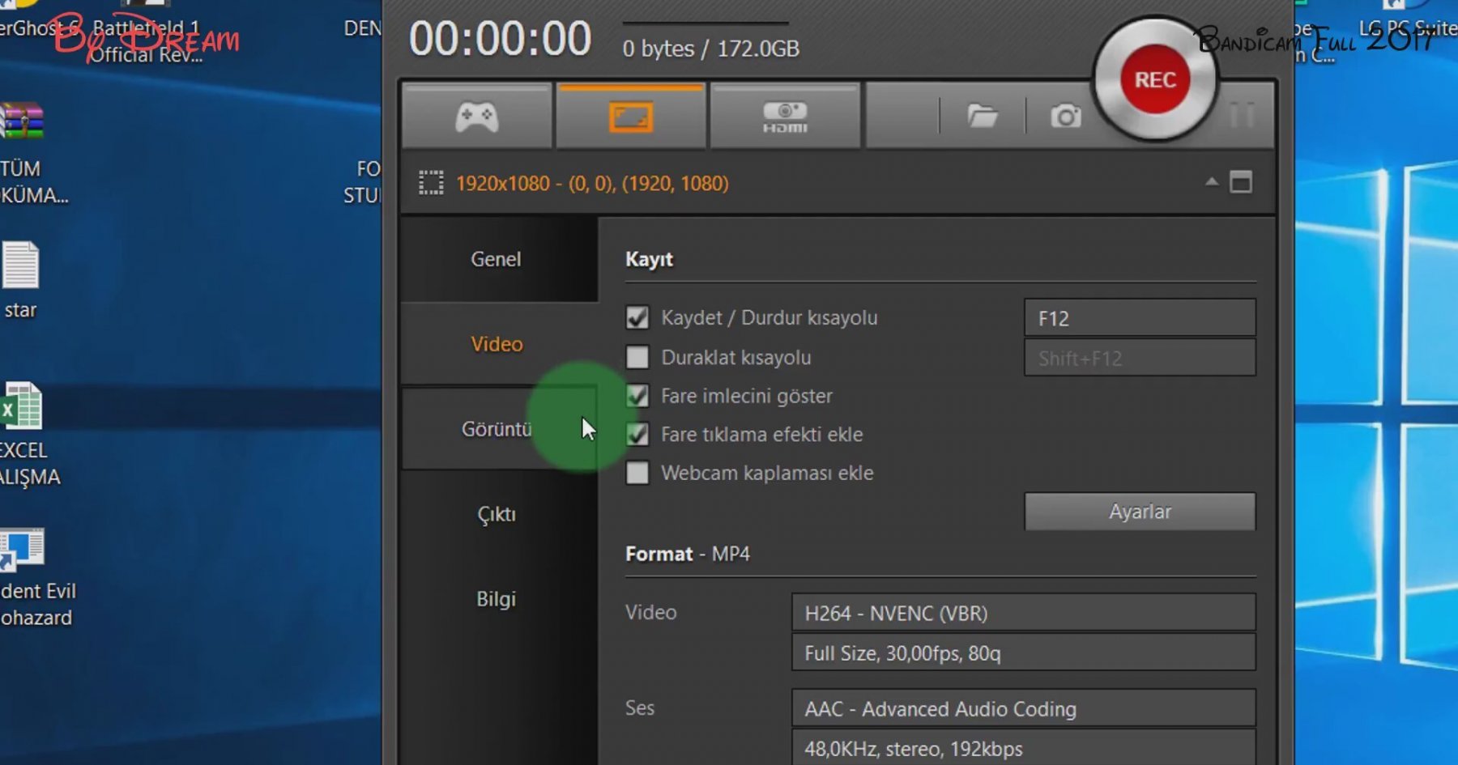Select WinRAR archive desktop icon
This screenshot has width=1458, height=765.
coord(22,122)
